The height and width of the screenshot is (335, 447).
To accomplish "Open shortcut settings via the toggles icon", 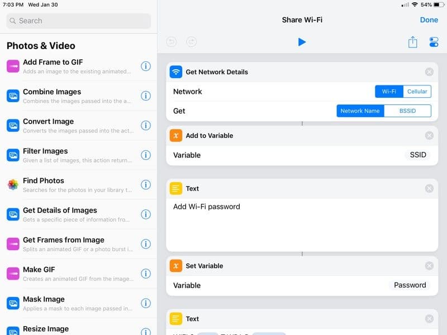I will (x=434, y=41).
